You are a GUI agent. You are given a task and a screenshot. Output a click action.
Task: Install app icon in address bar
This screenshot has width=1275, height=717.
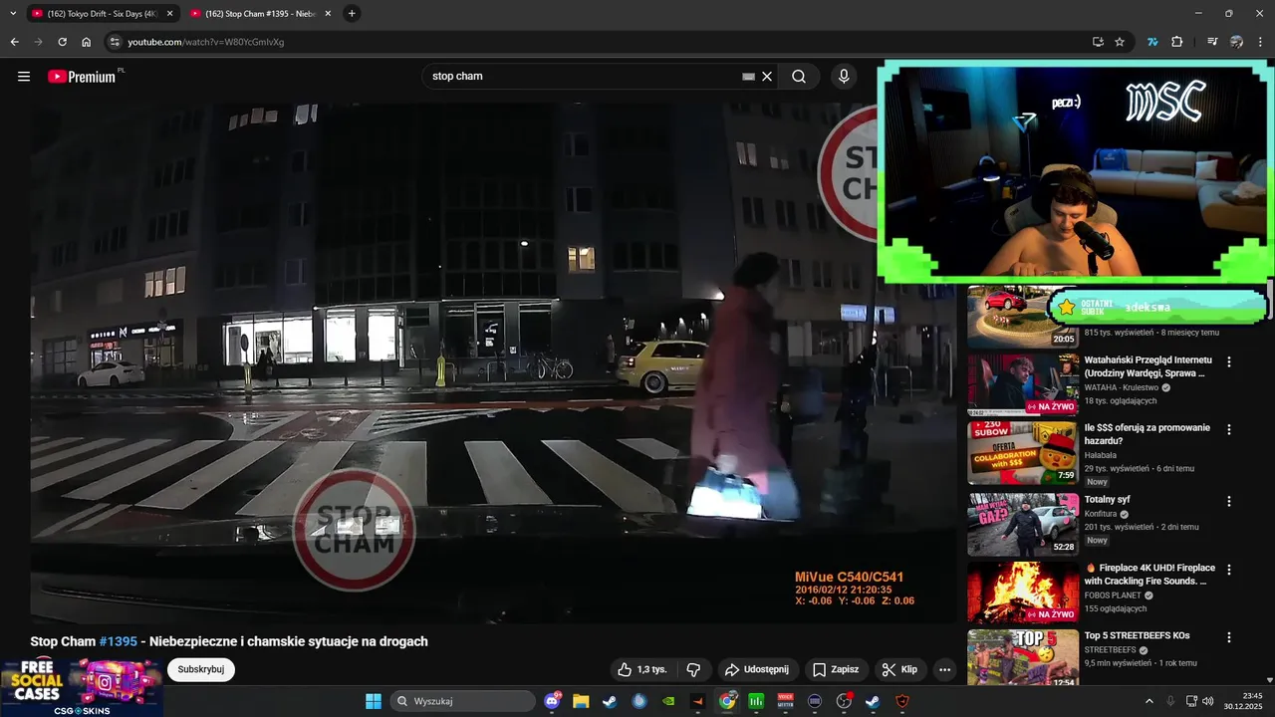[1098, 42]
